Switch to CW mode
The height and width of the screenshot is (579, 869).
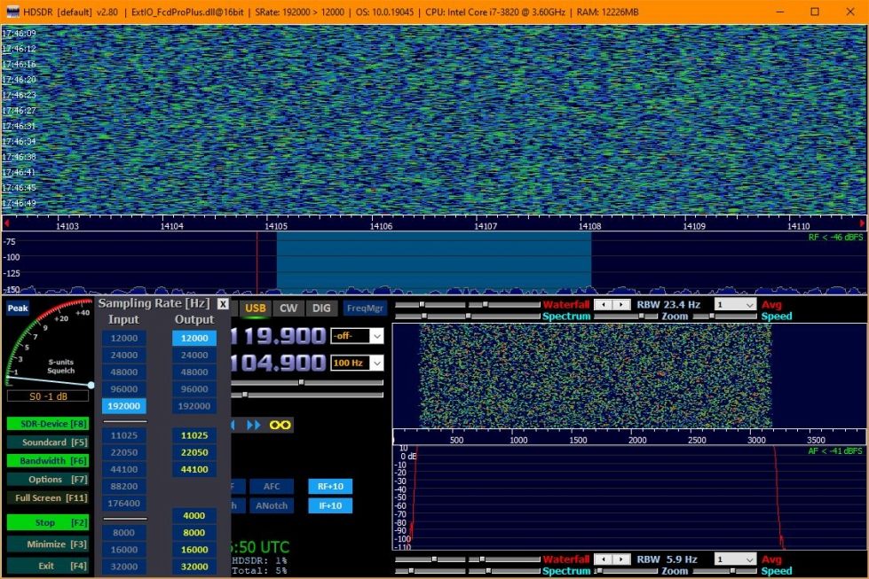click(x=288, y=309)
